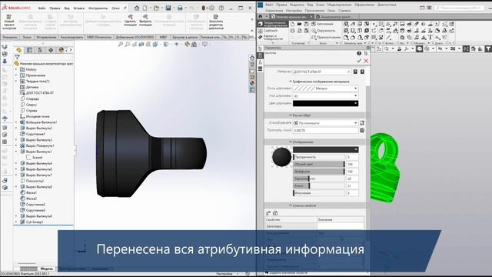
Task: Click the SOLIDWORKS Home icon in the title bar
Action: pyautogui.click(x=137, y=8)
